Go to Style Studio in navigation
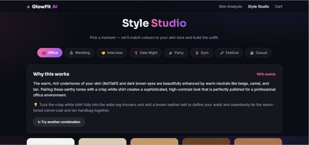The height and width of the screenshot is (145, 309). (258, 7)
